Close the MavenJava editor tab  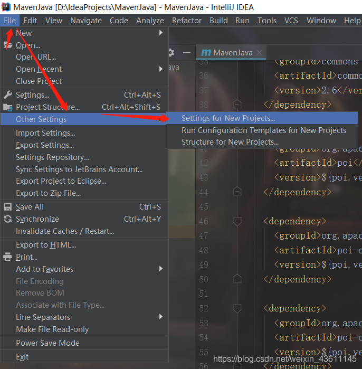(260, 52)
